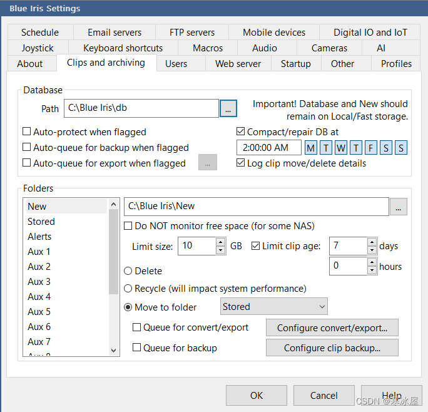
Task: Select the Stored folder in the list
Action: pos(66,221)
